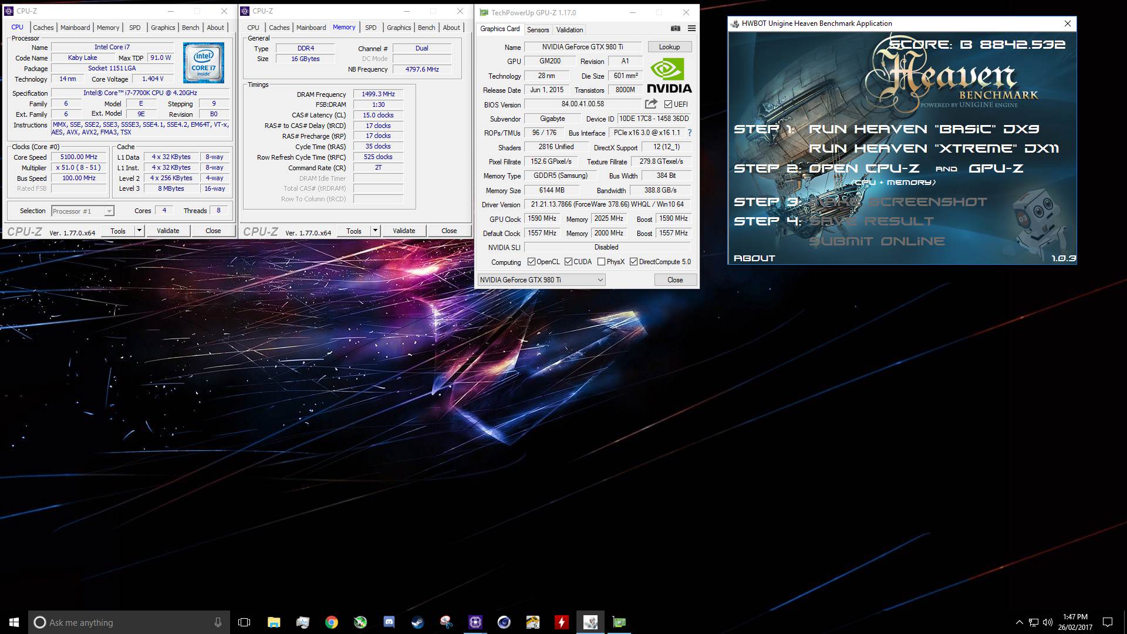Click Close button in left CPU-Z window
The width and height of the screenshot is (1127, 634).
[x=213, y=231]
